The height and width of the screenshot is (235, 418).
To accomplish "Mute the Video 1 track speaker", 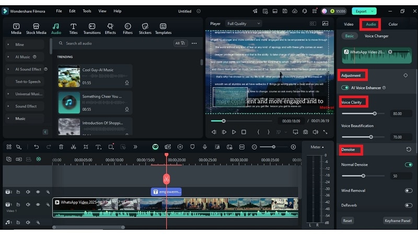I will point(28,204).
